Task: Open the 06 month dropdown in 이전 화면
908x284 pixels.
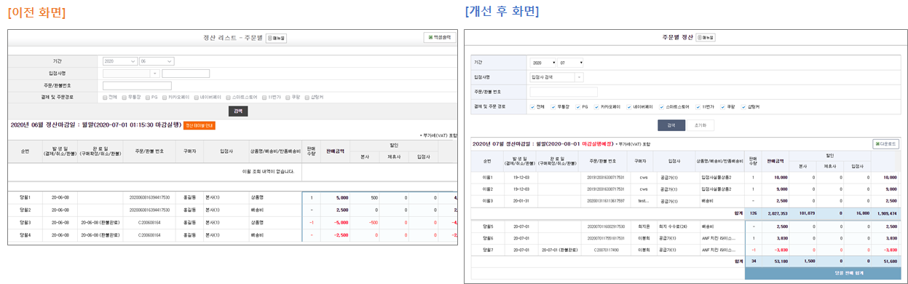Action: pyautogui.click(x=157, y=61)
